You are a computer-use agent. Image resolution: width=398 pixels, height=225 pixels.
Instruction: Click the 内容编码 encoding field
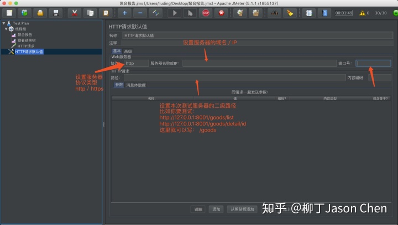tap(380, 78)
